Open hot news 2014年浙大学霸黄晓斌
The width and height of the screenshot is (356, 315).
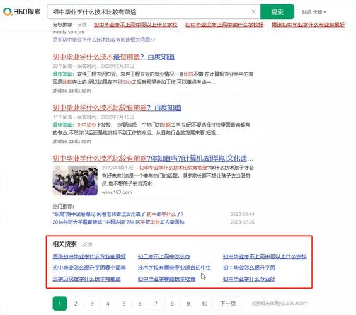[118, 222]
